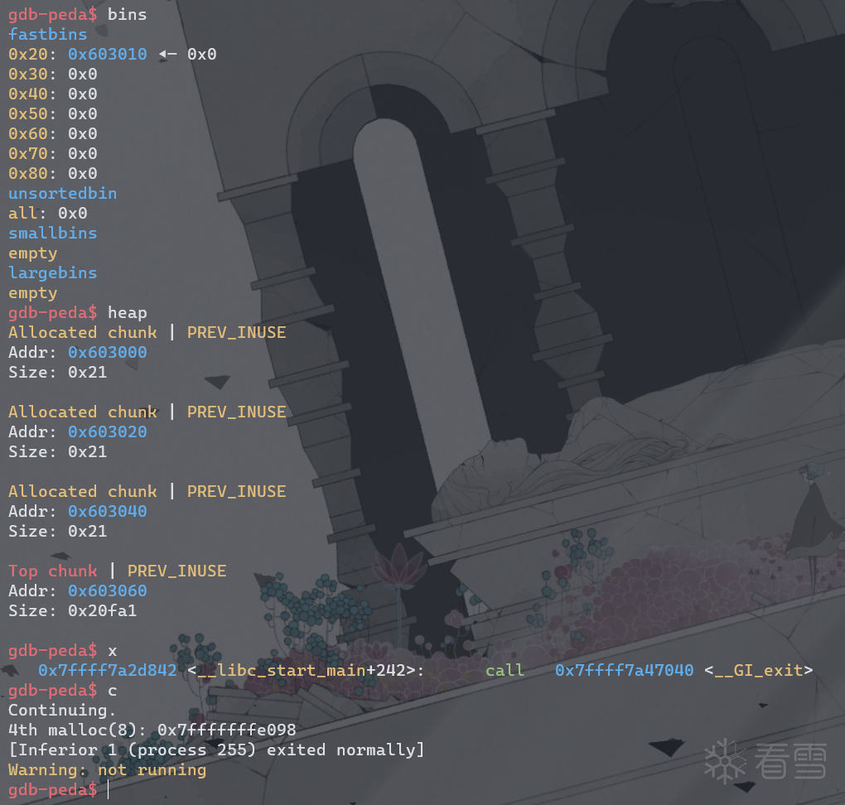Image resolution: width=845 pixels, height=805 pixels.
Task: Click the '0x40:' fastbin row
Action: pyautogui.click(x=53, y=94)
